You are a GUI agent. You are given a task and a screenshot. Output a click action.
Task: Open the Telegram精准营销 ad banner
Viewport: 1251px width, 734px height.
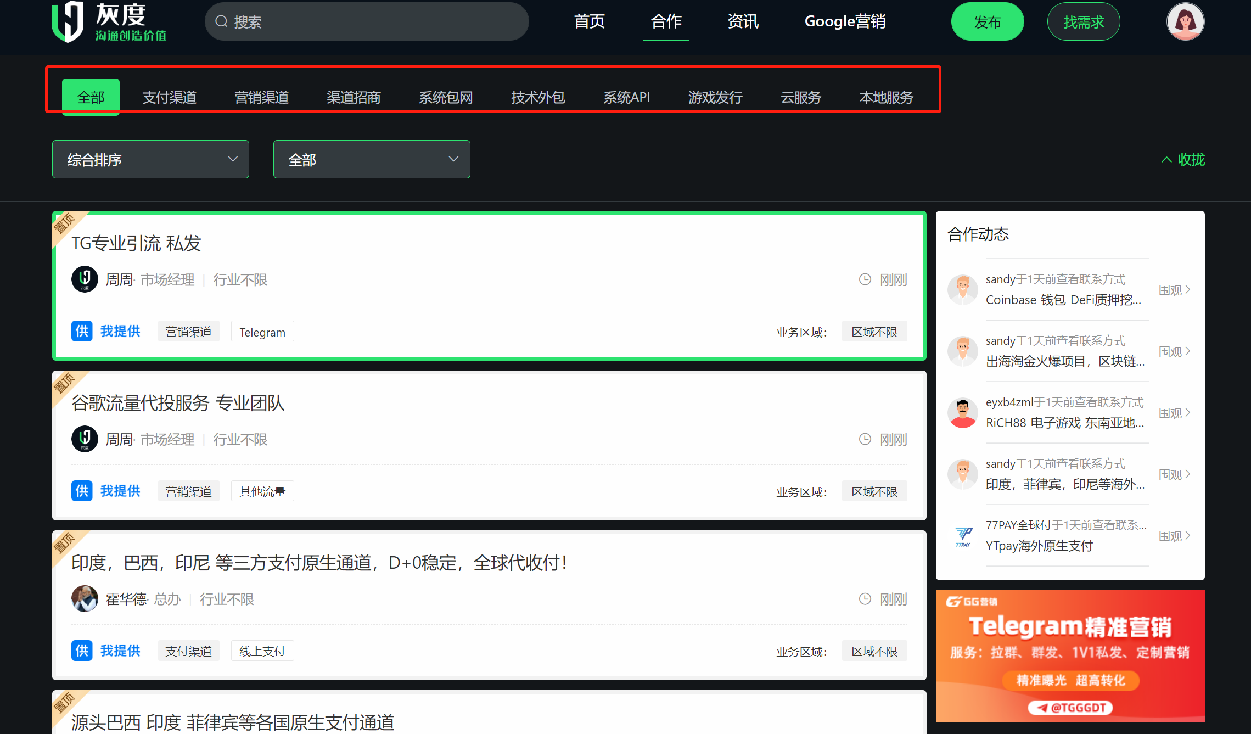tap(1070, 655)
